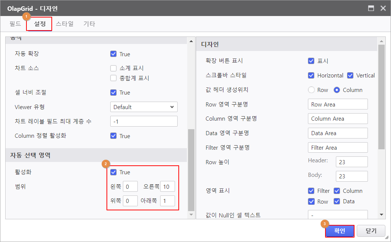Click right panel scroll down arrow
Viewport: 391px width, 242px height.
[381, 214]
